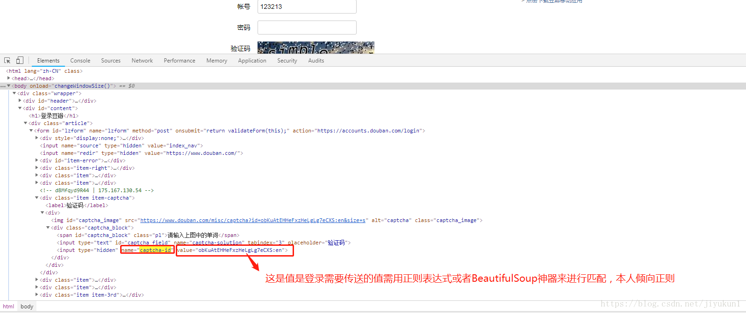The image size is (746, 313).
Task: Expand the div id item-error node
Action: (37, 160)
